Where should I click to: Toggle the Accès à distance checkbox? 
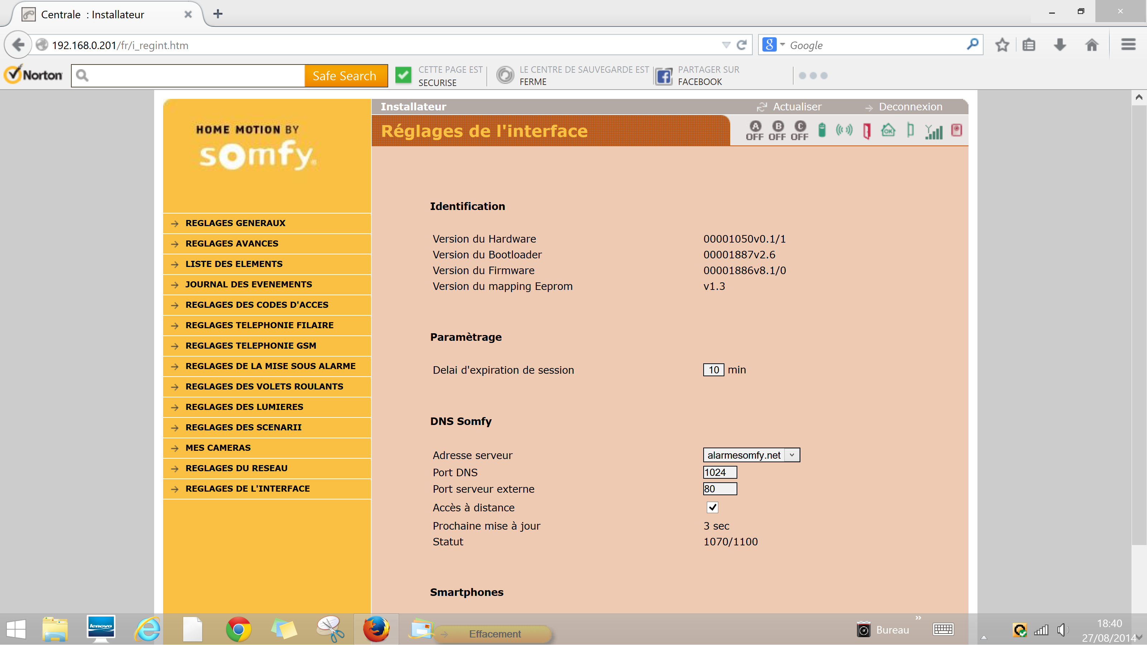pyautogui.click(x=713, y=507)
